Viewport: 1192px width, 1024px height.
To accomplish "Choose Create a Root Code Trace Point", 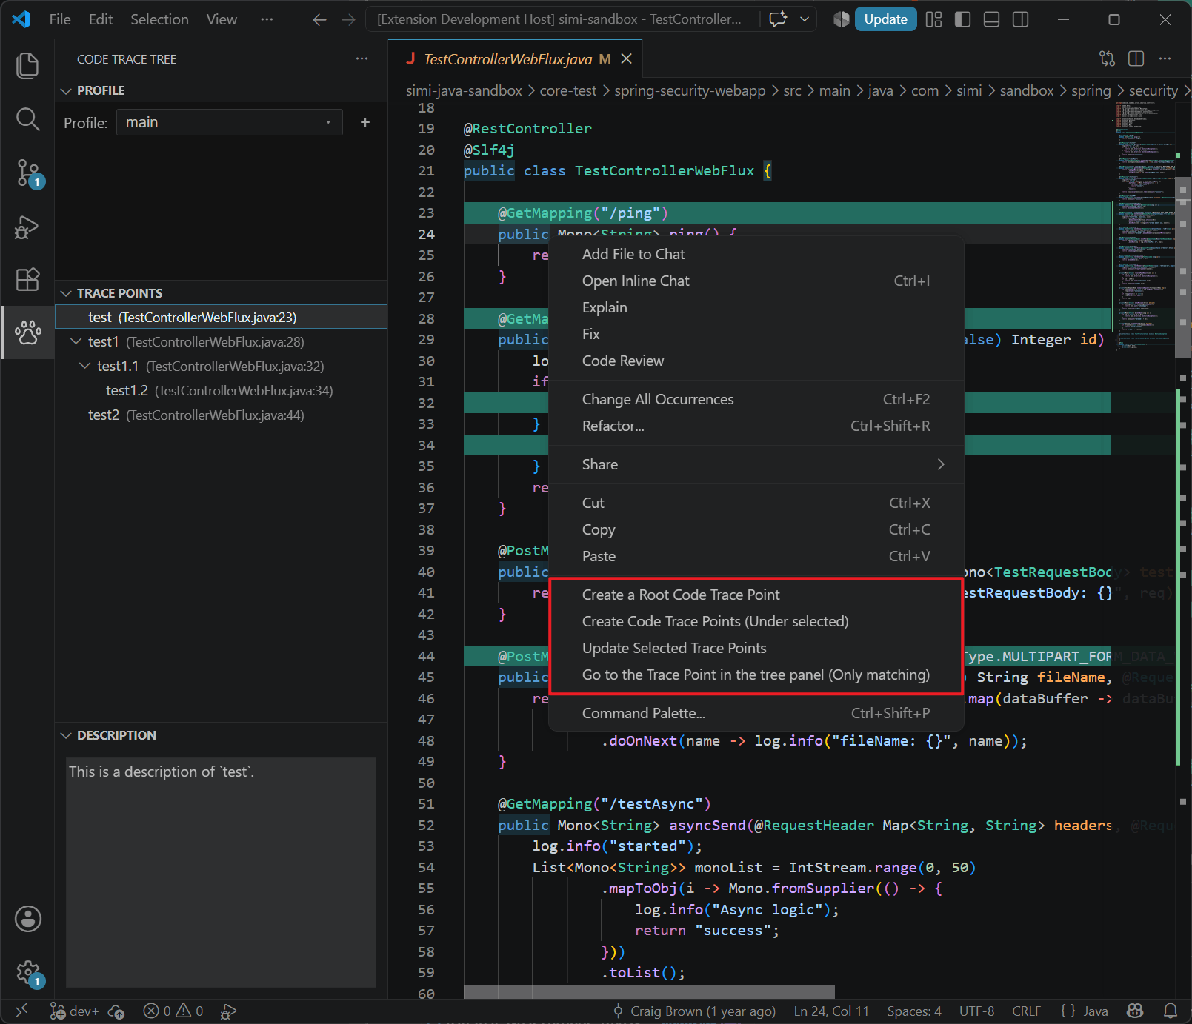I will [x=756, y=595].
